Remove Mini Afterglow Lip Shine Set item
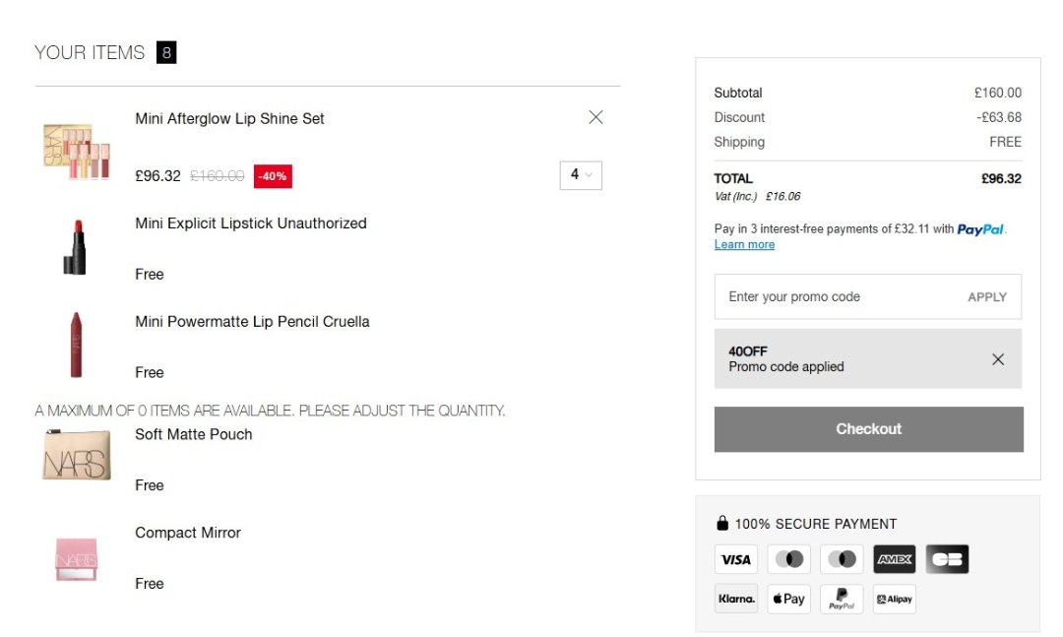Image resolution: width=1063 pixels, height=637 pixels. (595, 117)
